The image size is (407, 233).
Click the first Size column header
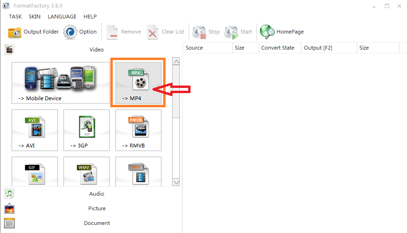(246, 48)
